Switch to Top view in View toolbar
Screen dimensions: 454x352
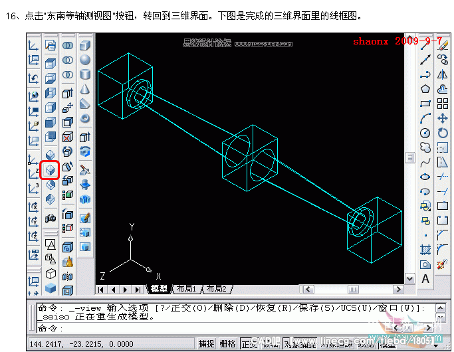point(50,63)
